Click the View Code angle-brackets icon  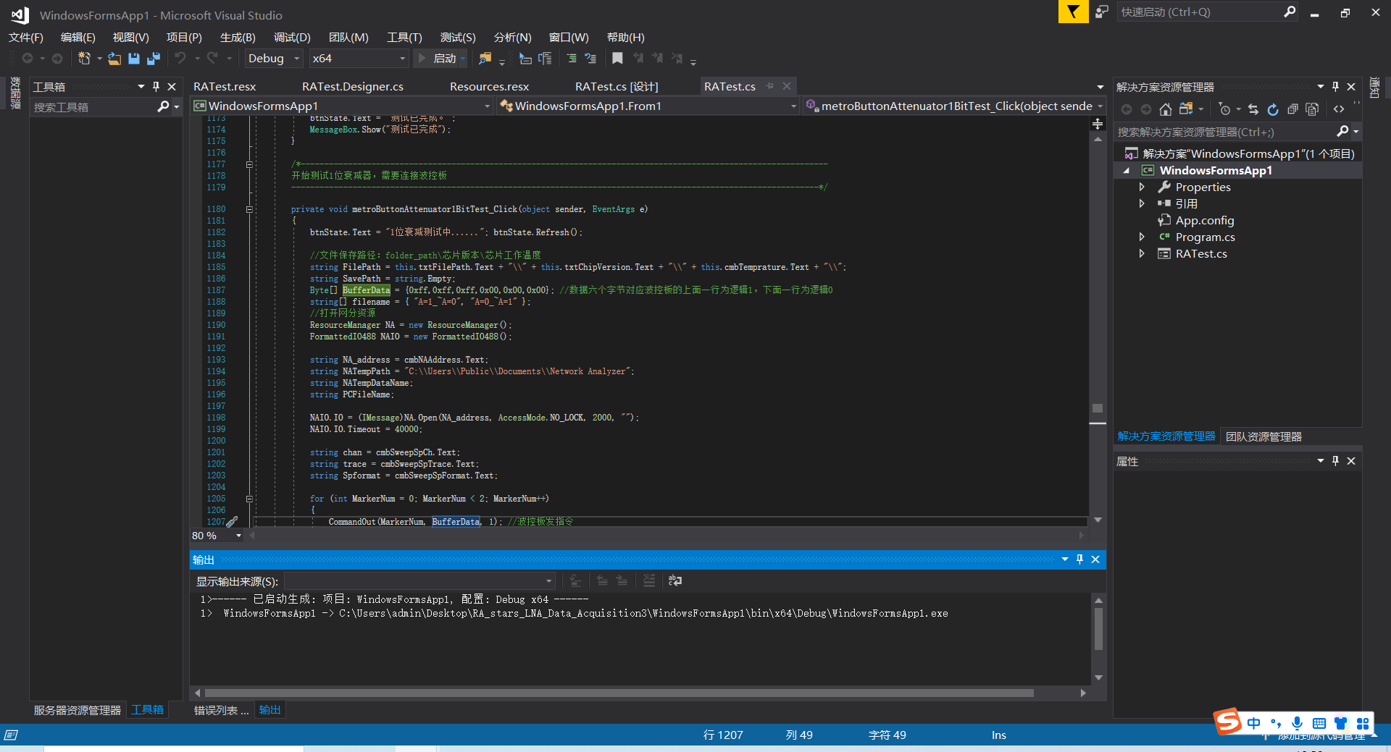(x=1339, y=109)
